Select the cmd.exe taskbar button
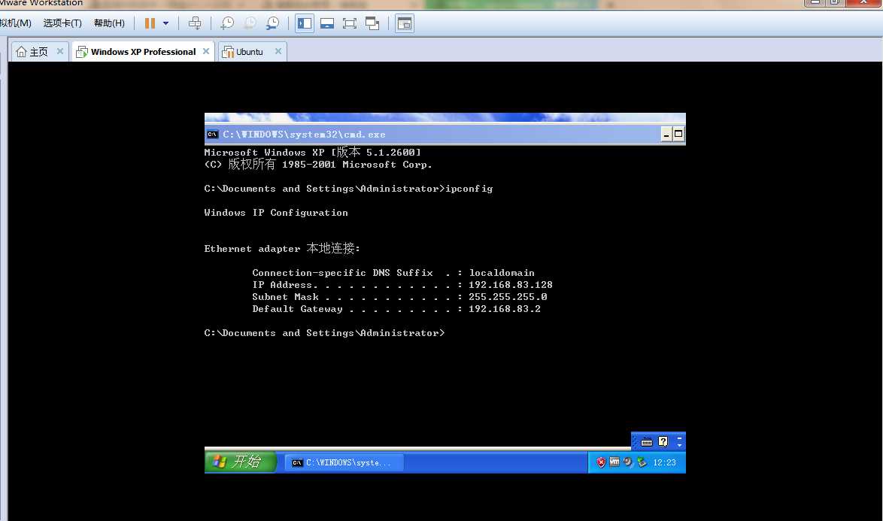 (344, 462)
